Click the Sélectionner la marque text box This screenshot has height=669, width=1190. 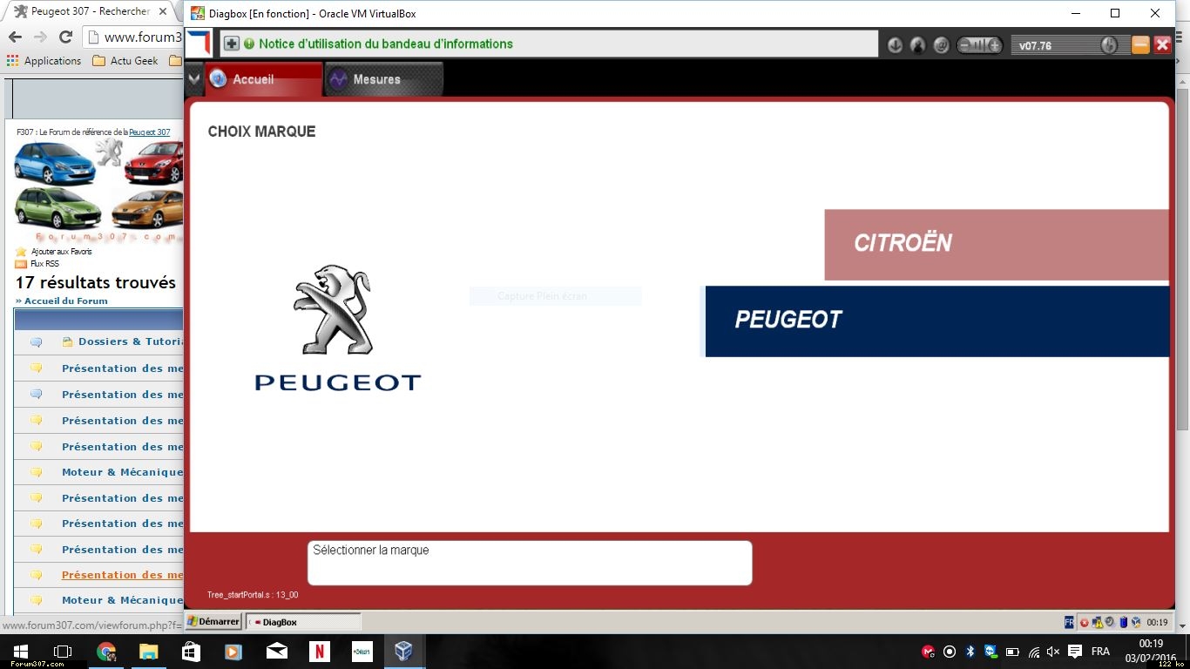point(530,563)
